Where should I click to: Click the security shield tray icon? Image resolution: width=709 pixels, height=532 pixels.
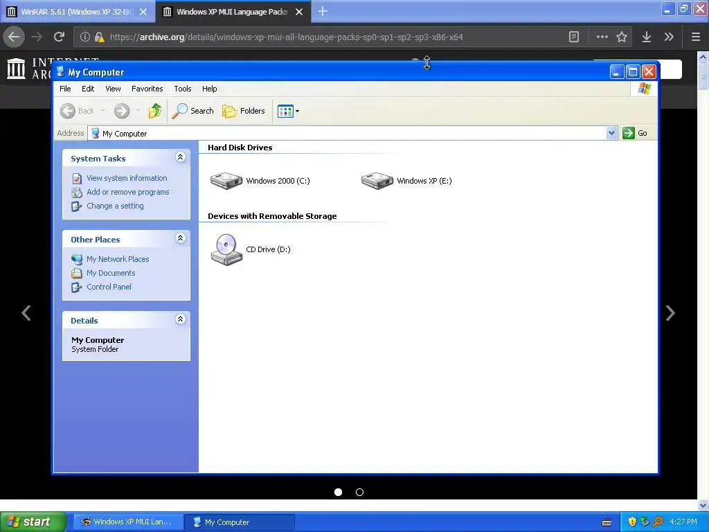click(x=632, y=522)
